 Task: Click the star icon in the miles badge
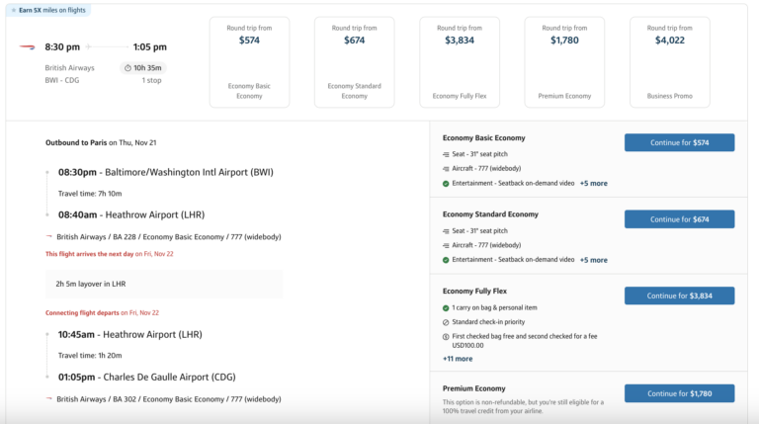point(14,10)
